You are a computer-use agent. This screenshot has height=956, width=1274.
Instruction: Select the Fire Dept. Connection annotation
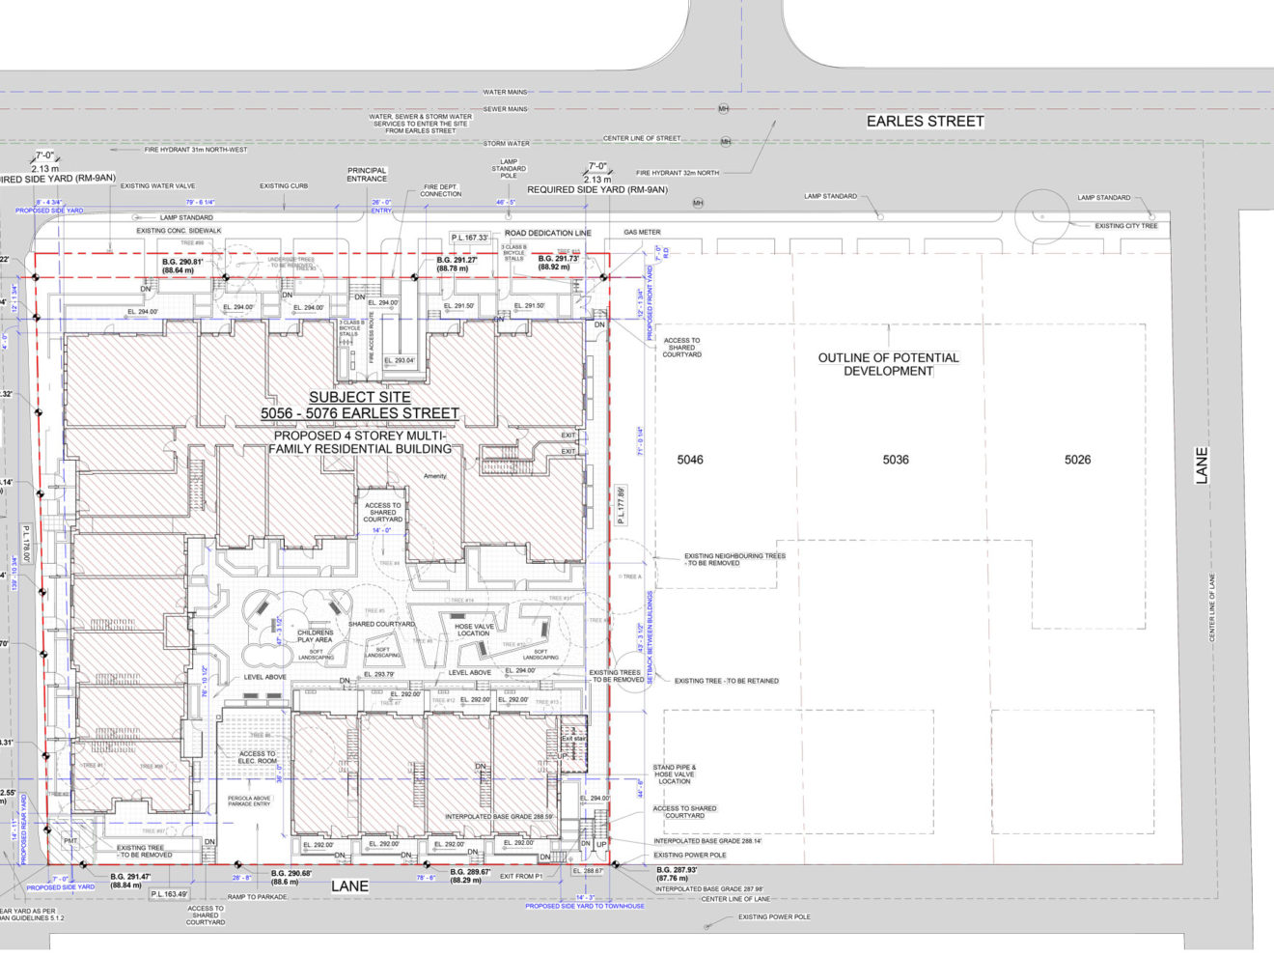pos(440,190)
